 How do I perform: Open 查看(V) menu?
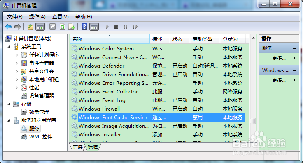[60, 17]
